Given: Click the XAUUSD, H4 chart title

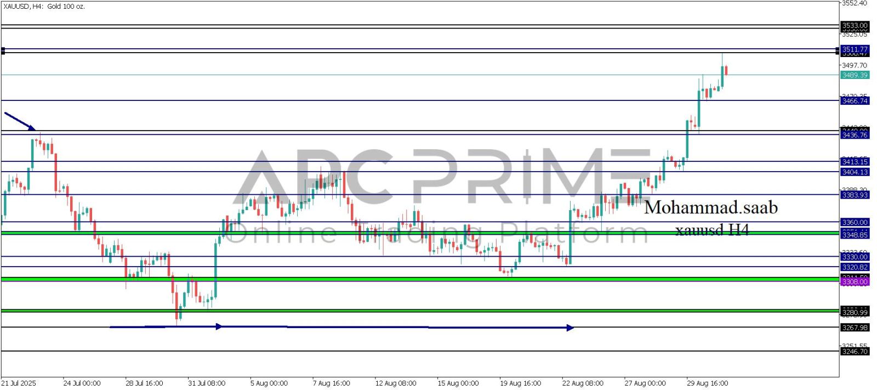Looking at the screenshot, I should coord(44,7).
